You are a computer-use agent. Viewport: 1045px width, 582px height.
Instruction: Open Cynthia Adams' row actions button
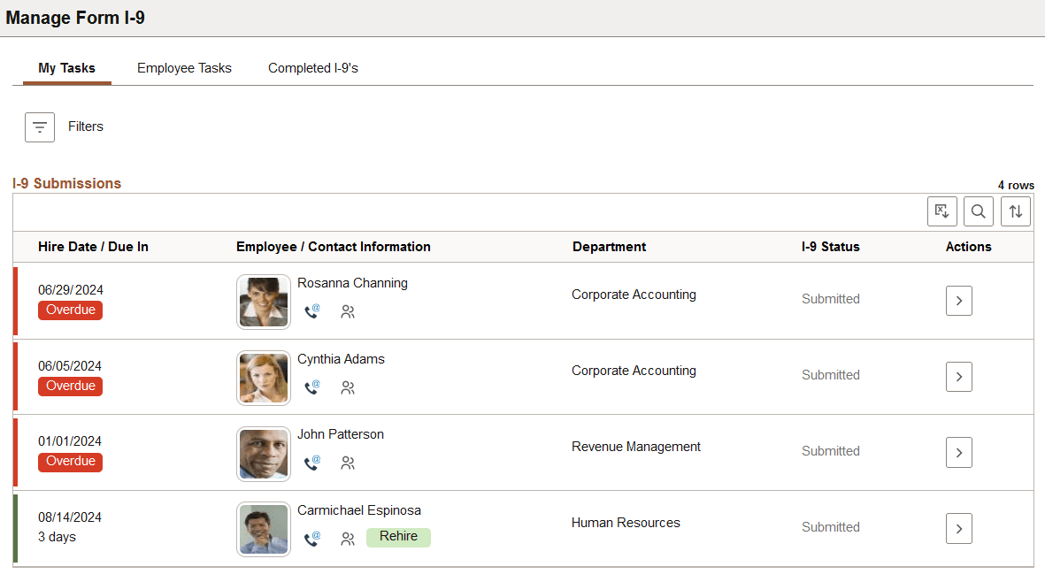pos(959,377)
